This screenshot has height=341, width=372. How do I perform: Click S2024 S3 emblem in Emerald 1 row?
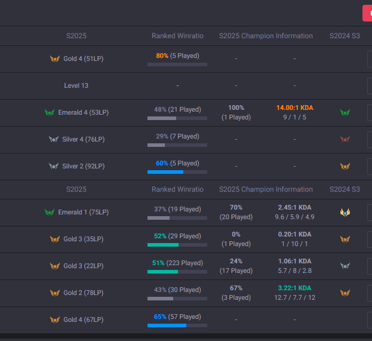pyautogui.click(x=345, y=212)
